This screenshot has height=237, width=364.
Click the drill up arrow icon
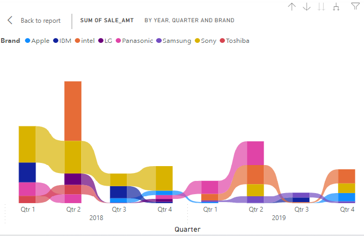(291, 7)
